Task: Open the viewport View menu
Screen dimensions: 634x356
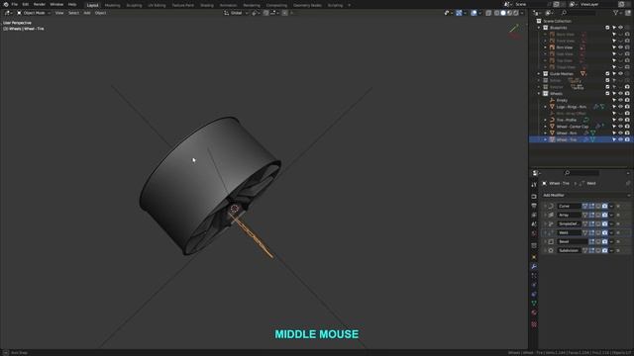Action: tap(59, 13)
